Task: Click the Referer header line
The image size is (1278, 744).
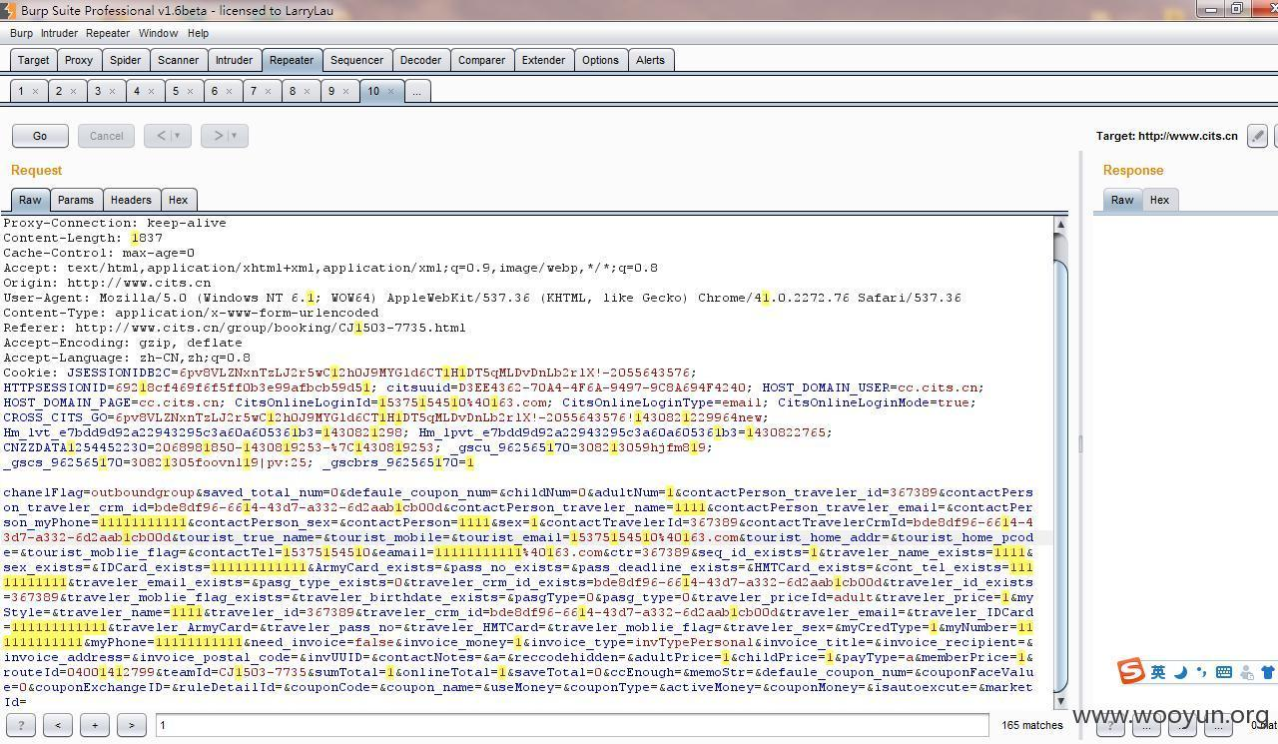Action: click(235, 328)
